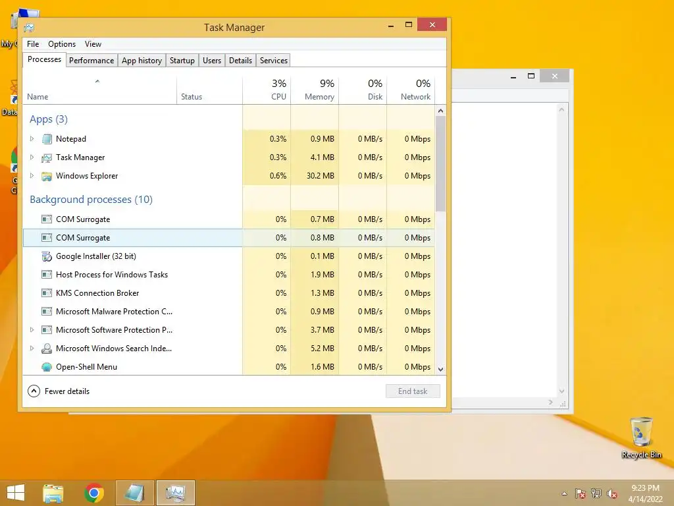Click the Microsoft Windows Search Indexer icon
This screenshot has width=674, height=506.
point(47,349)
